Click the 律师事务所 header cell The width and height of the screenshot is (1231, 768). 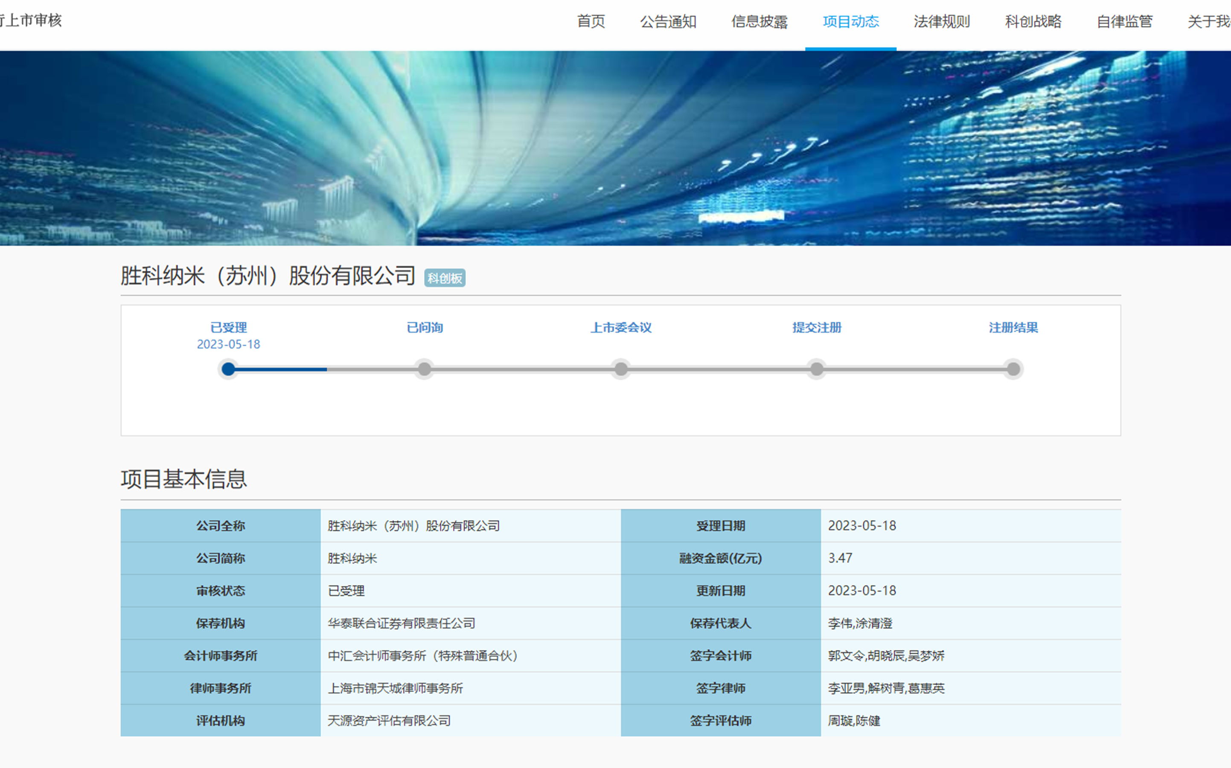click(x=221, y=688)
